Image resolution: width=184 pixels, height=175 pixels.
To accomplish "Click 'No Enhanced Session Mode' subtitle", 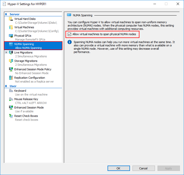I will (x=32, y=73).
